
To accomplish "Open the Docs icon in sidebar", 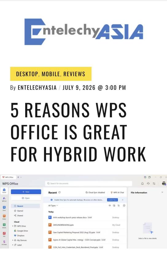I will click(x=4, y=208).
